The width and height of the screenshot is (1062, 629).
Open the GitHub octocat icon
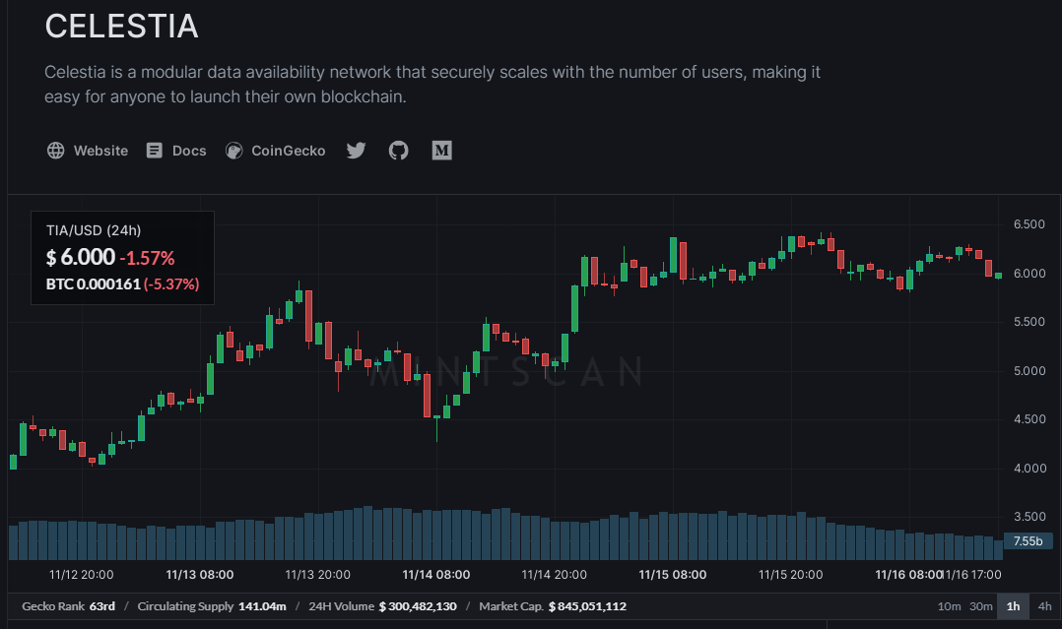point(398,151)
